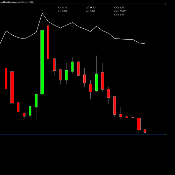This screenshot has height=175, width=175.
Task: Click the '3' upper price axis label
Action: [x=166, y=4]
